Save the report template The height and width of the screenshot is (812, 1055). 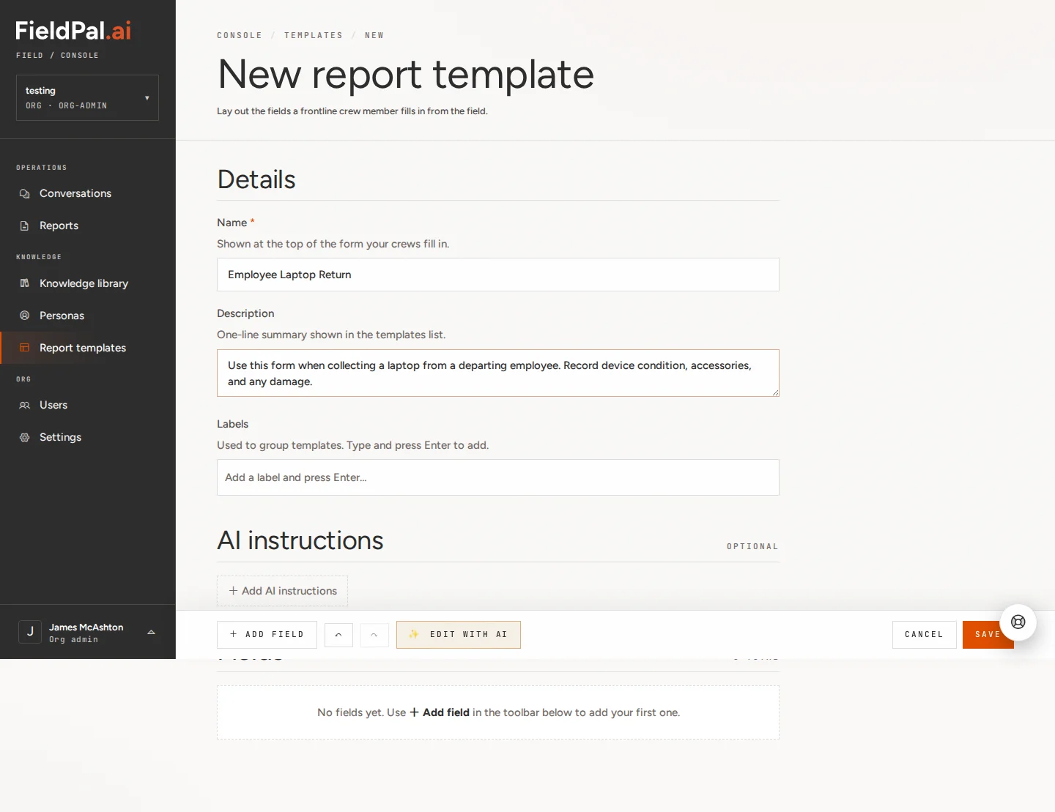pos(988,635)
